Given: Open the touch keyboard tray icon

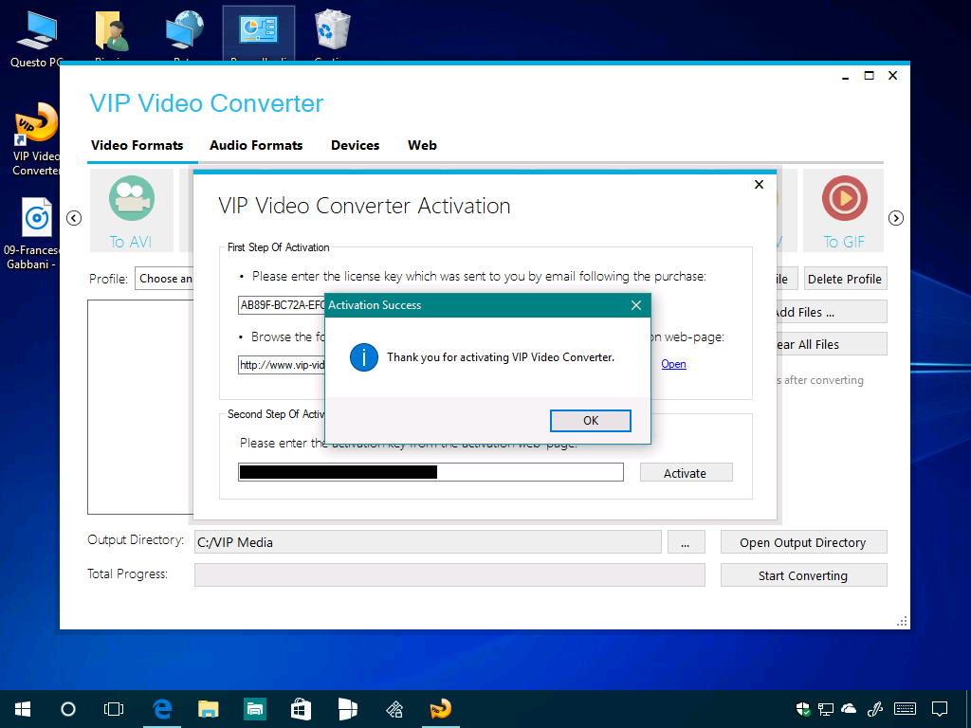Looking at the screenshot, I should [906, 709].
